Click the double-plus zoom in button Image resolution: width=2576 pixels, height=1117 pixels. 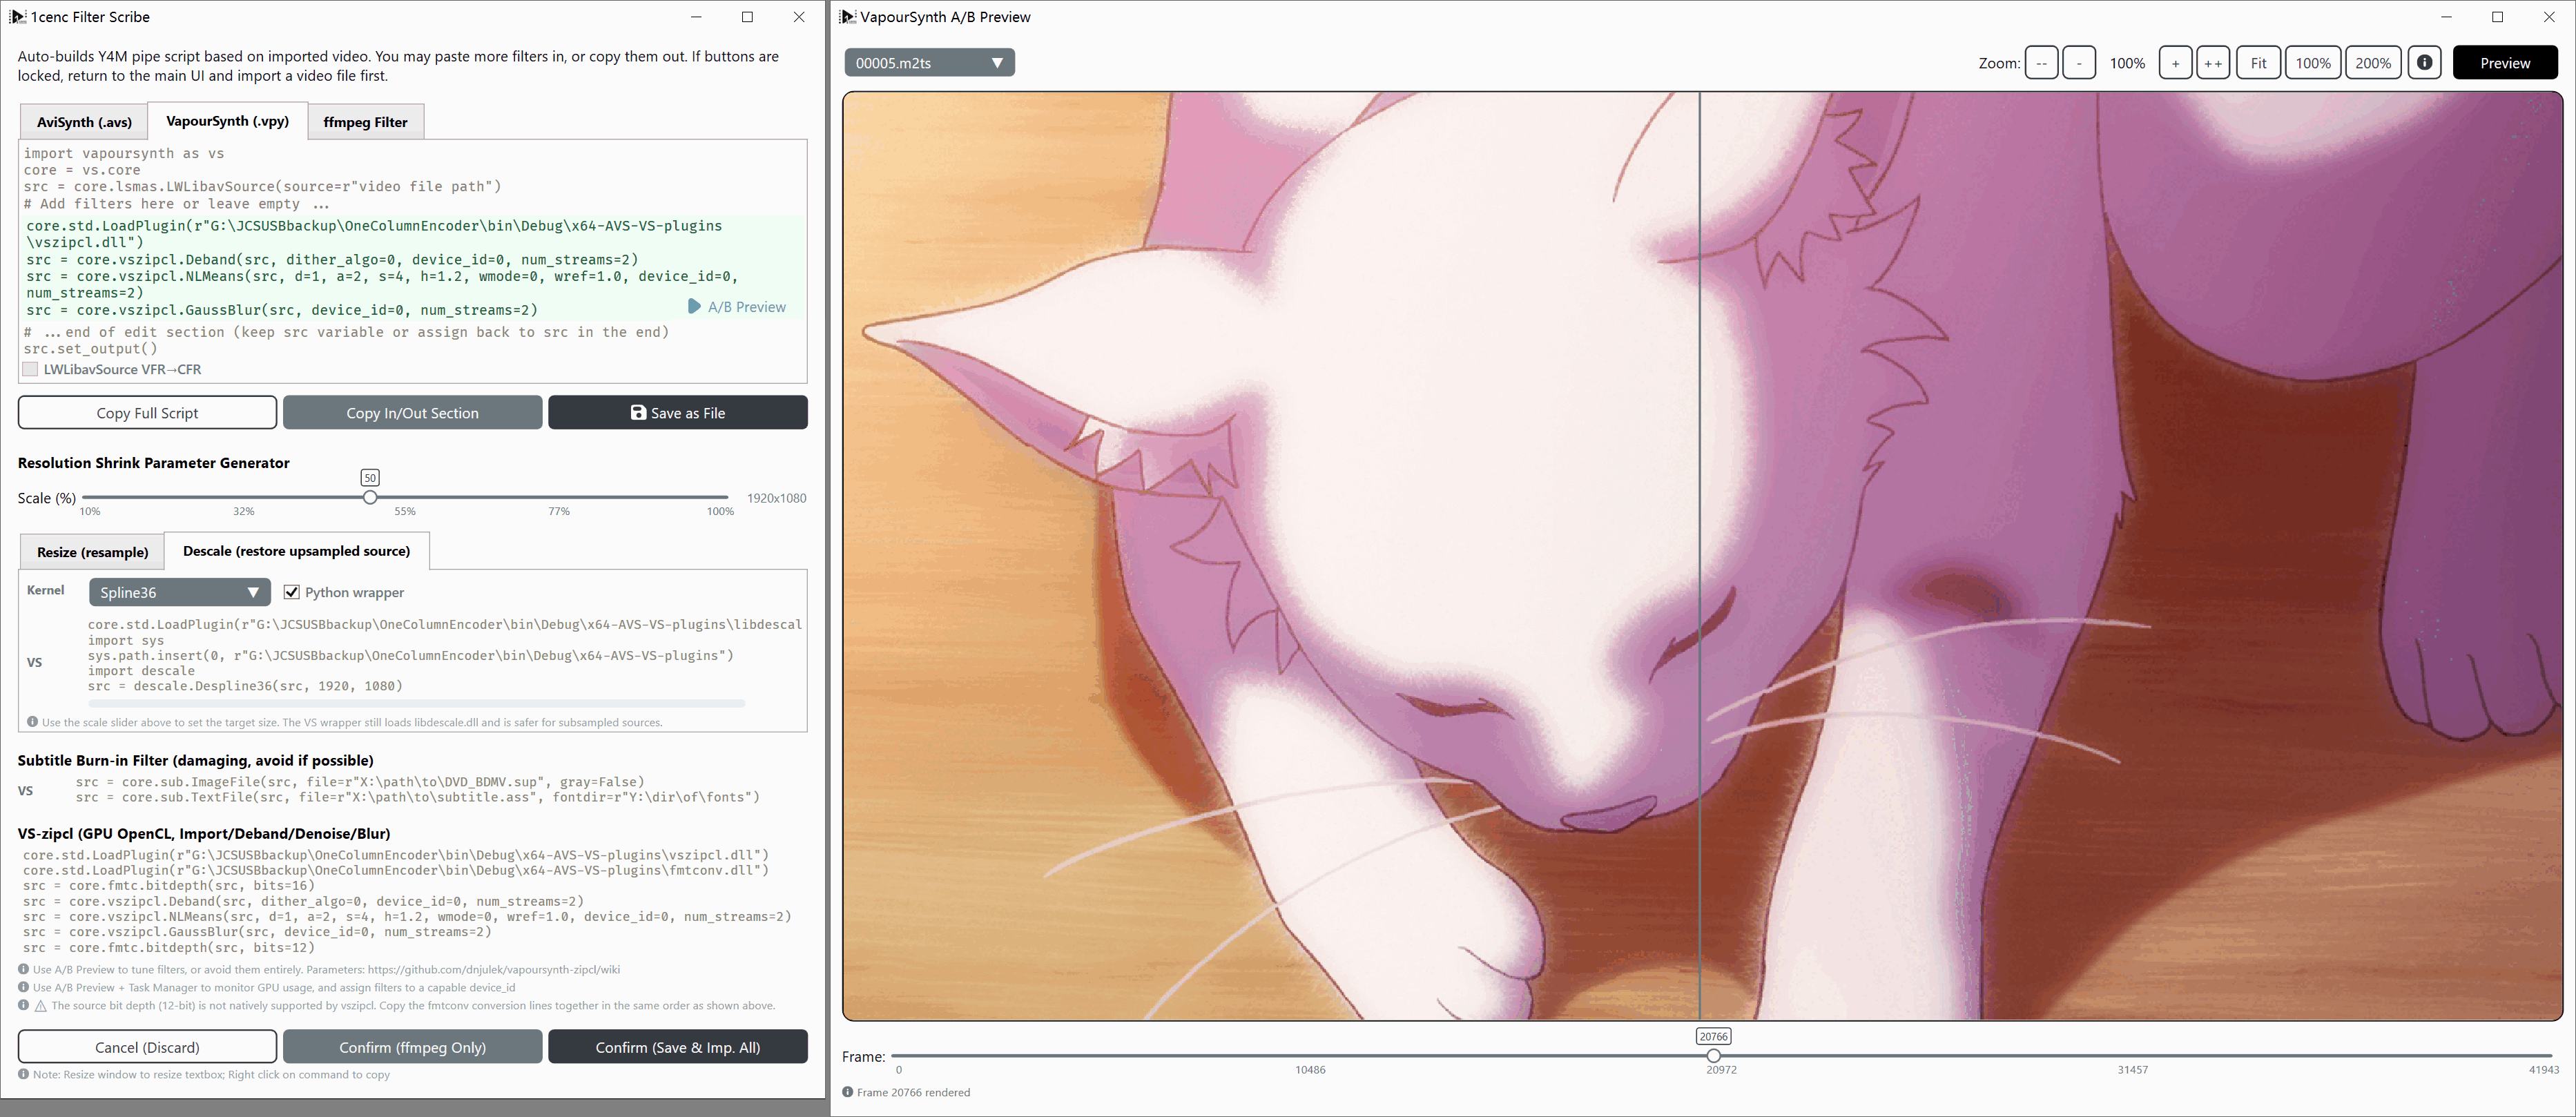coord(2213,63)
